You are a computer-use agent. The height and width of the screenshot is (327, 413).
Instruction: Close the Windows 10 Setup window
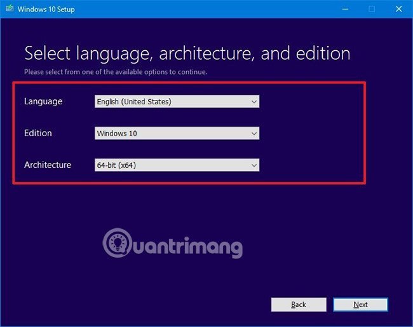click(x=399, y=9)
